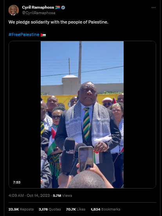Show the 70.7K Likes list
Viewport: 162px width, 216px height.
click(x=76, y=209)
